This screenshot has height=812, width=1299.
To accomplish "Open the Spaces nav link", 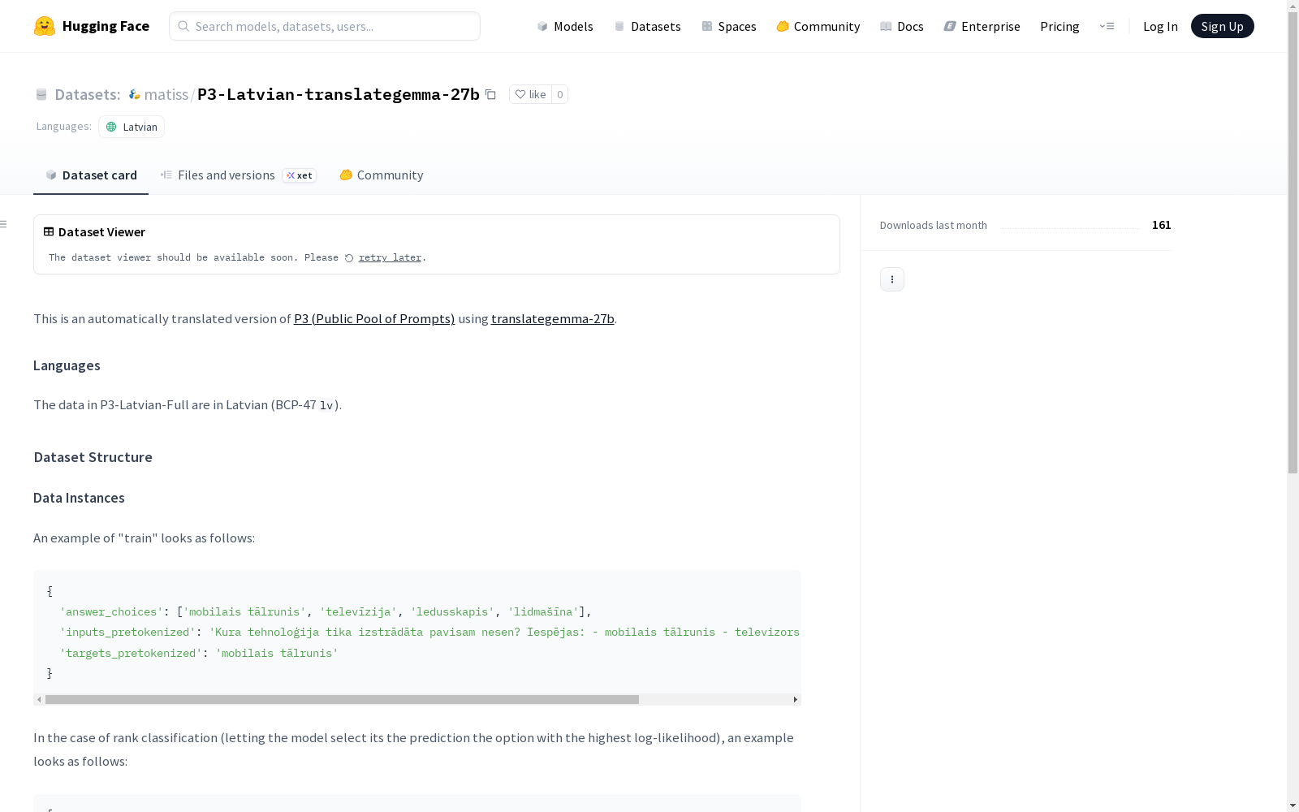I will tap(729, 26).
